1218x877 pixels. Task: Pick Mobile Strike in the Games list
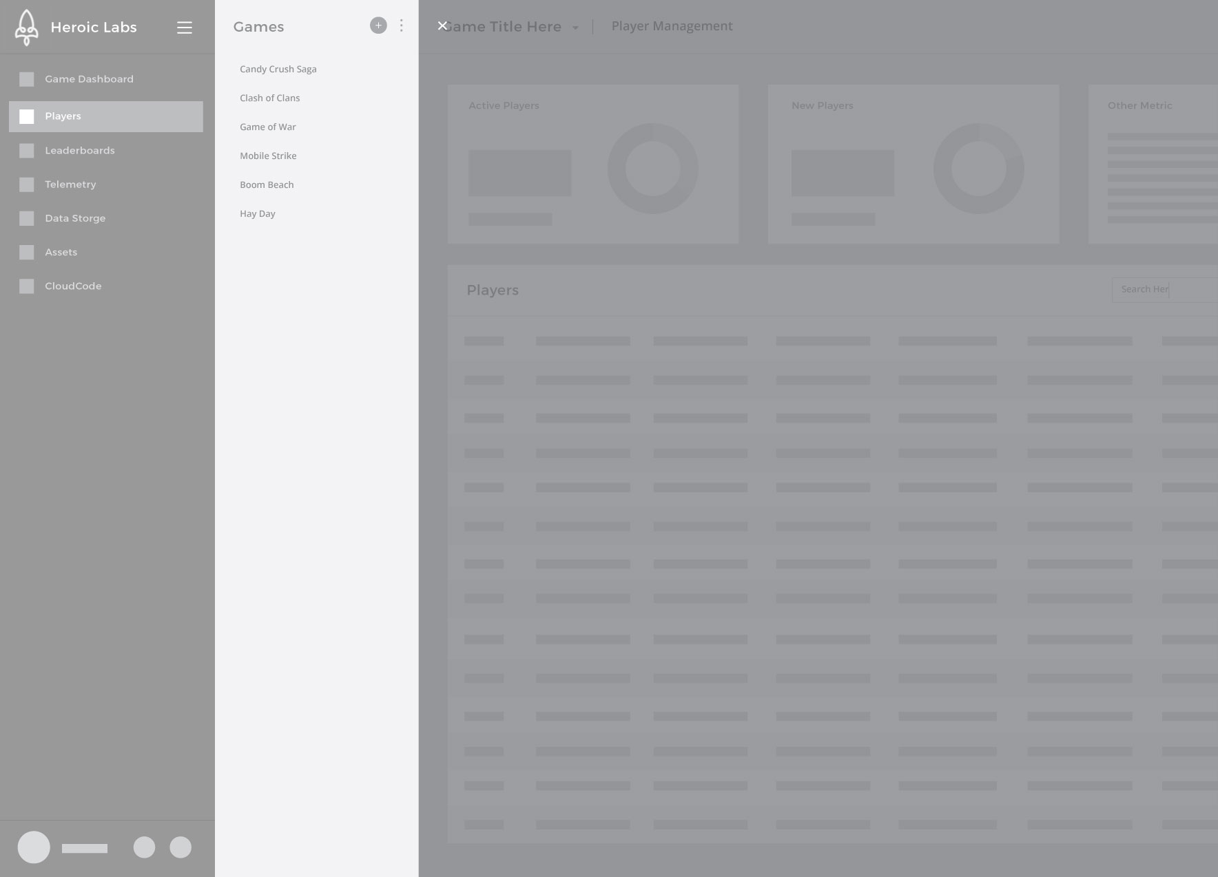(268, 156)
